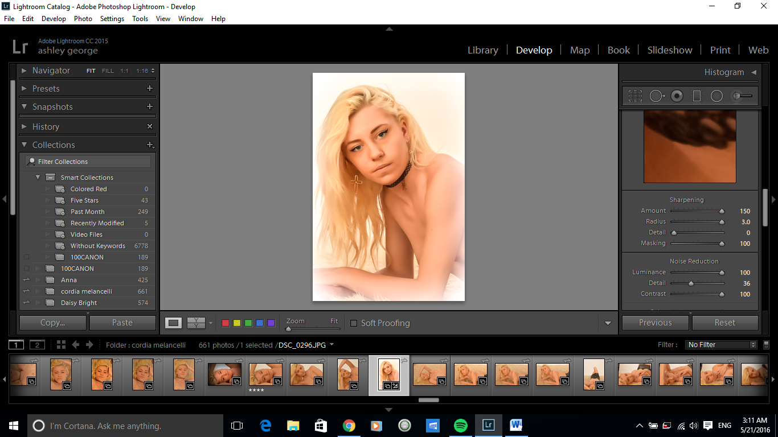Image resolution: width=778 pixels, height=437 pixels.
Task: Open the Develop menu
Action: pyautogui.click(x=54, y=18)
